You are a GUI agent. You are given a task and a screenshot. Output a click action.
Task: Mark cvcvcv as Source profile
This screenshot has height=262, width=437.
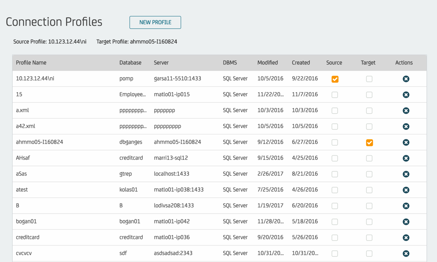click(x=335, y=253)
